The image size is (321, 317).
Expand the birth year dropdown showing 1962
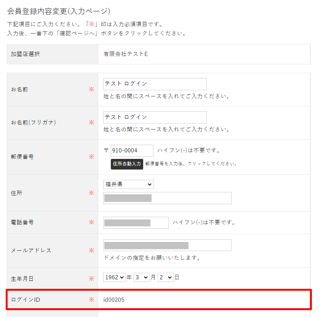114,278
